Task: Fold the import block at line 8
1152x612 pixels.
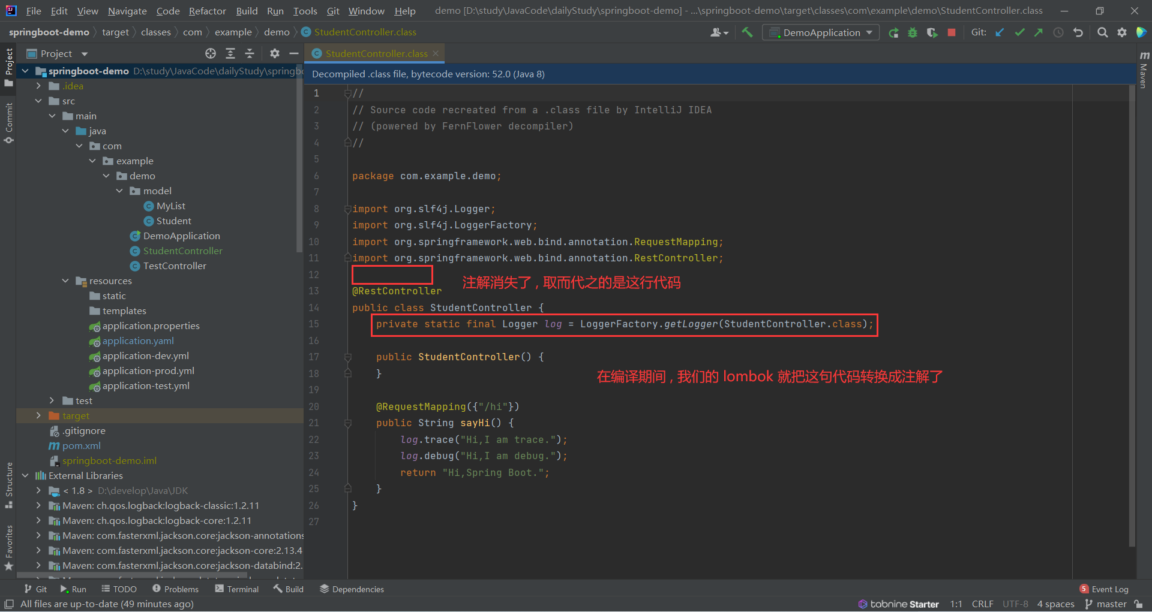Action: pyautogui.click(x=347, y=209)
